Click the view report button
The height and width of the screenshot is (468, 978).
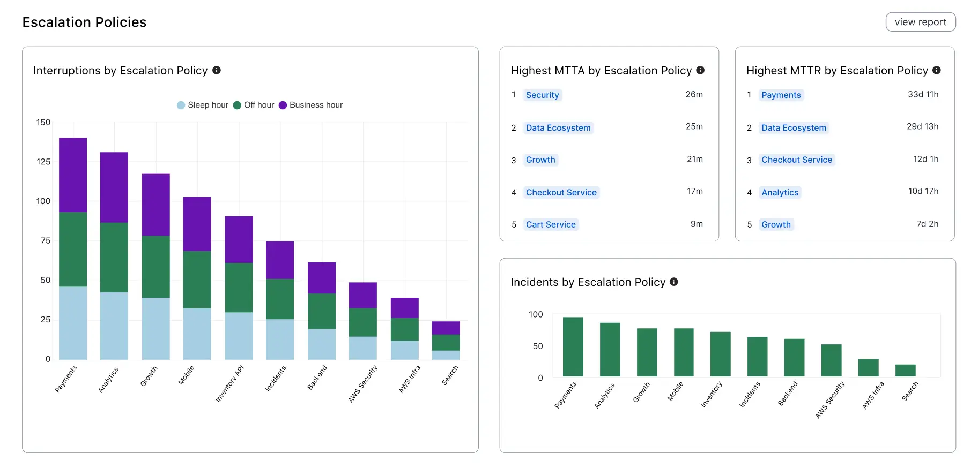tap(920, 22)
